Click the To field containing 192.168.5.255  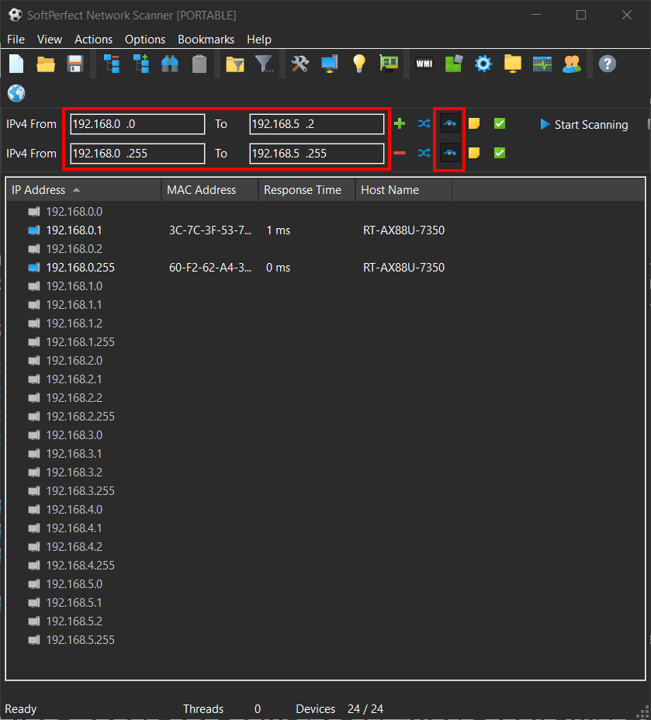(x=317, y=154)
